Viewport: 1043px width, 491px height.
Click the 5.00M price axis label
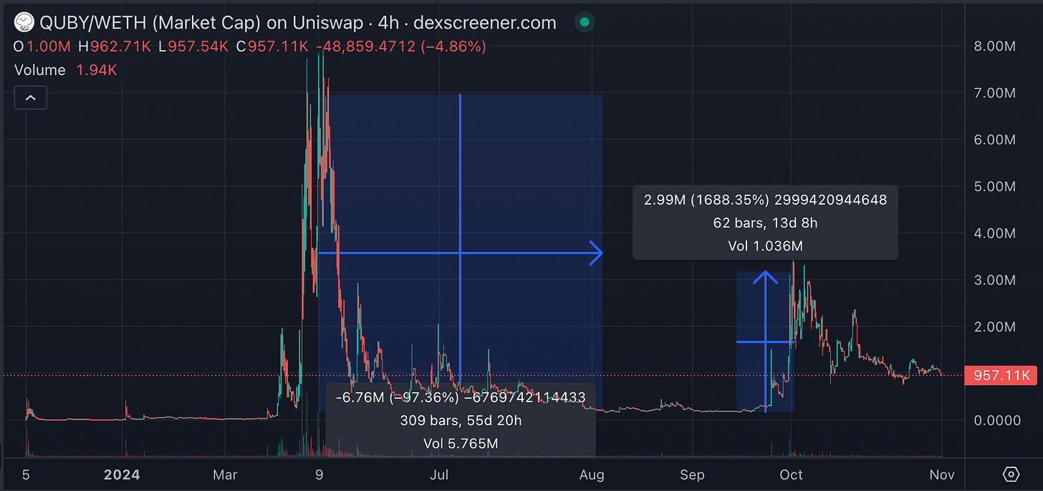(x=994, y=187)
